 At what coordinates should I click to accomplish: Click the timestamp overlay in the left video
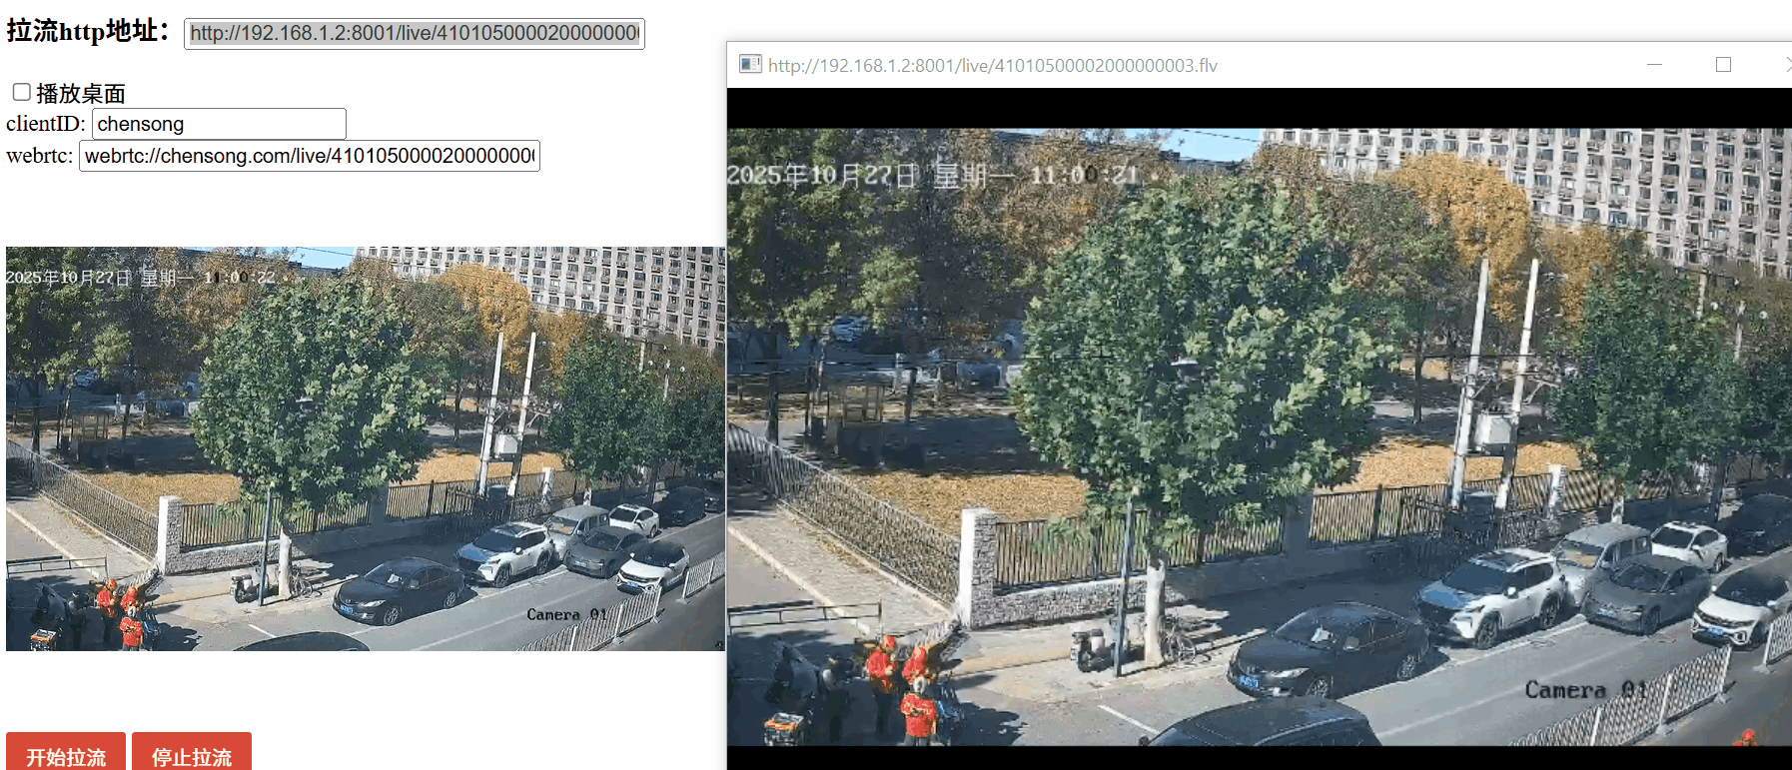click(x=140, y=278)
